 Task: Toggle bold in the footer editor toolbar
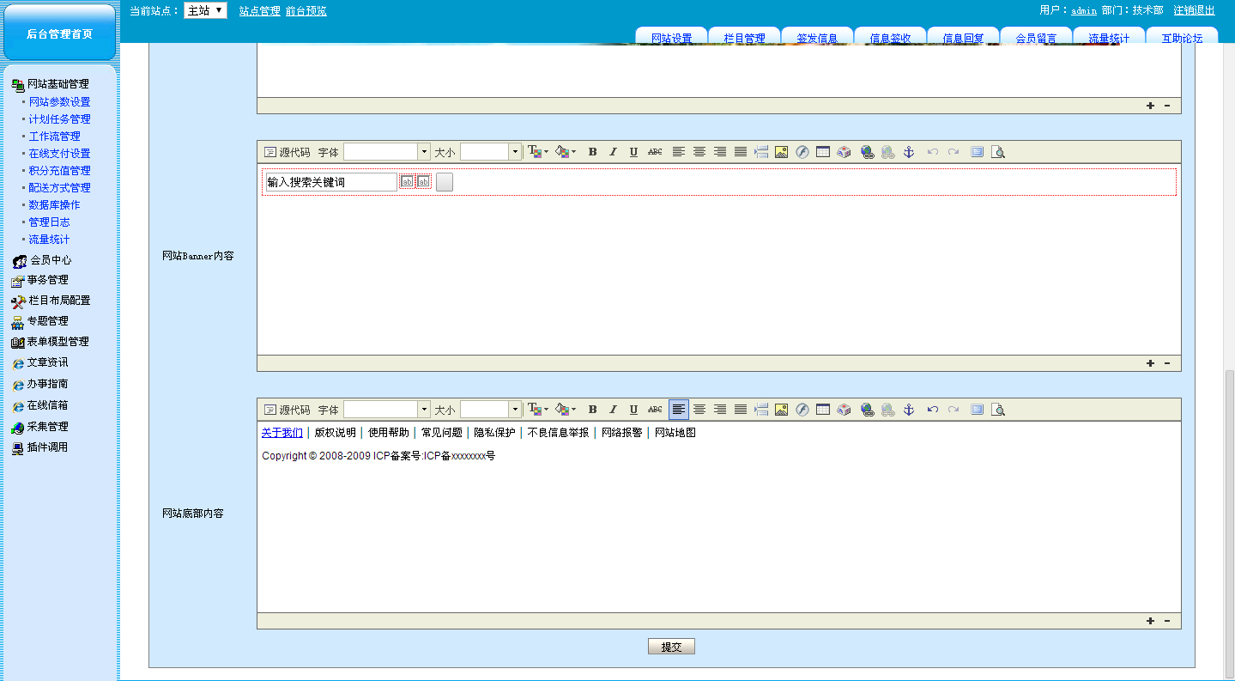click(592, 410)
